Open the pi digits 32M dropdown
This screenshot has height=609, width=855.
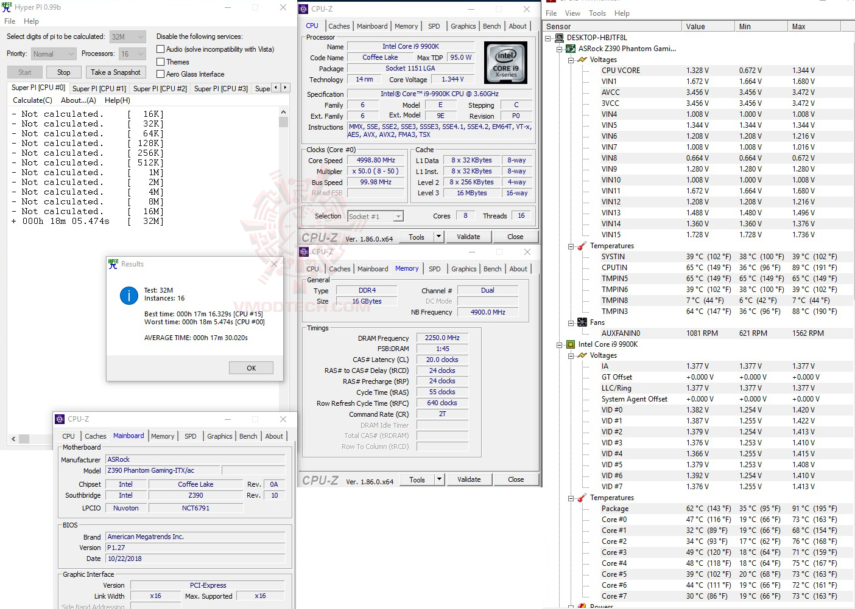click(128, 37)
